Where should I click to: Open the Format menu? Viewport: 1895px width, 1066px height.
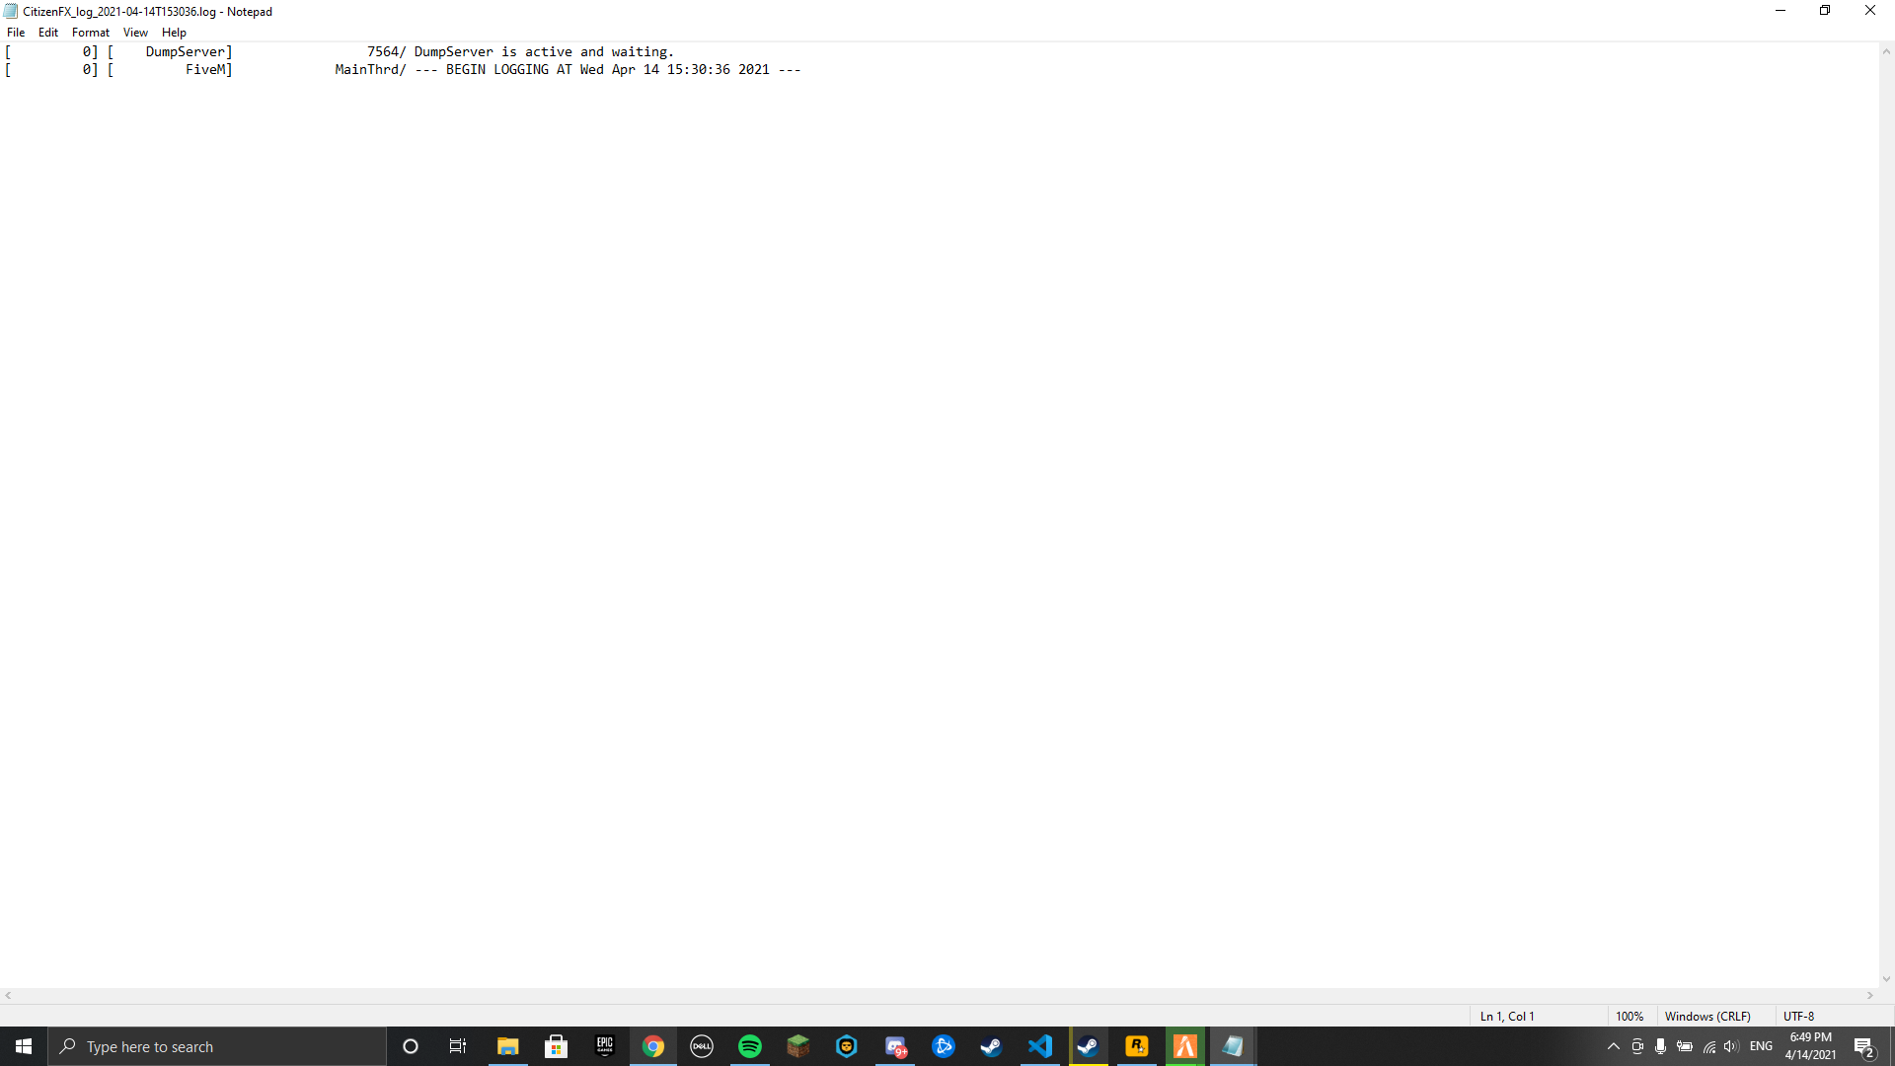pyautogui.click(x=90, y=32)
